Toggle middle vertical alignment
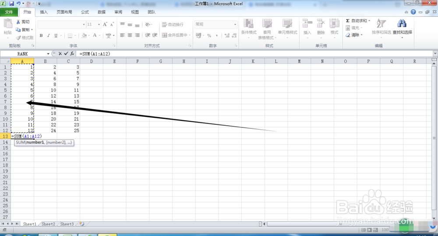Screen dimensions: 438x236 click(x=130, y=25)
